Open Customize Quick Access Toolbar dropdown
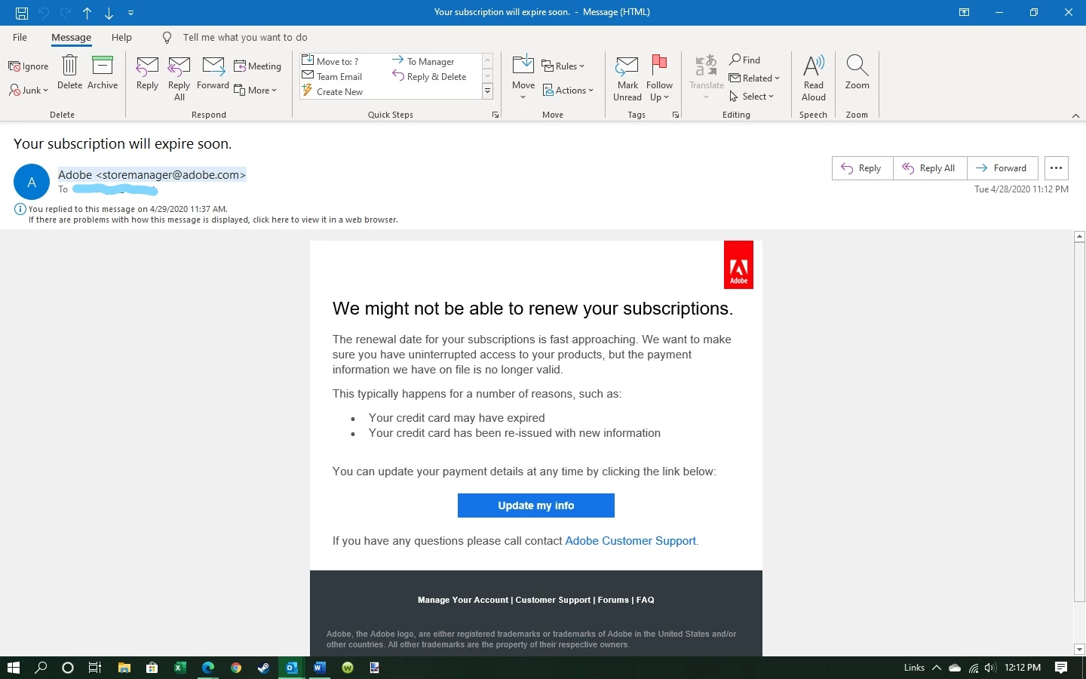Viewport: 1086px width, 679px height. tap(131, 13)
